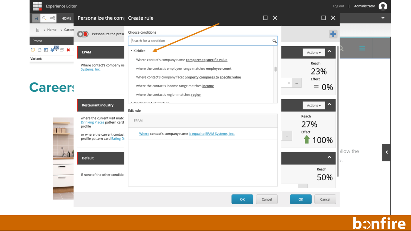Viewport: 411px width, 231px height.
Task: Close the Personalize the component dialog
Action: [333, 18]
